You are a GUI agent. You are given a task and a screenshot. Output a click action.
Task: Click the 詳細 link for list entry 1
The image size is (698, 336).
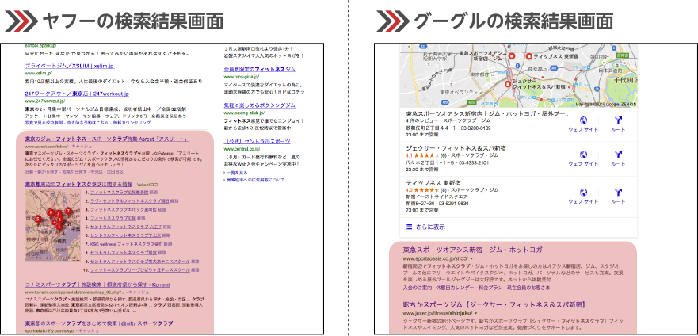coord(154,193)
